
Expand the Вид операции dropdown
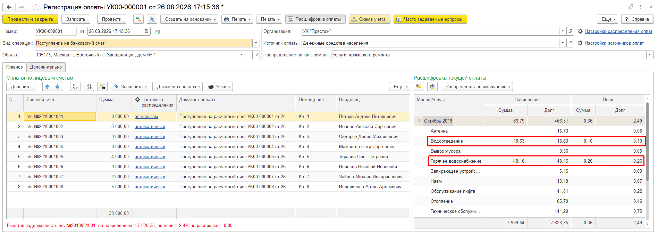[256, 43]
